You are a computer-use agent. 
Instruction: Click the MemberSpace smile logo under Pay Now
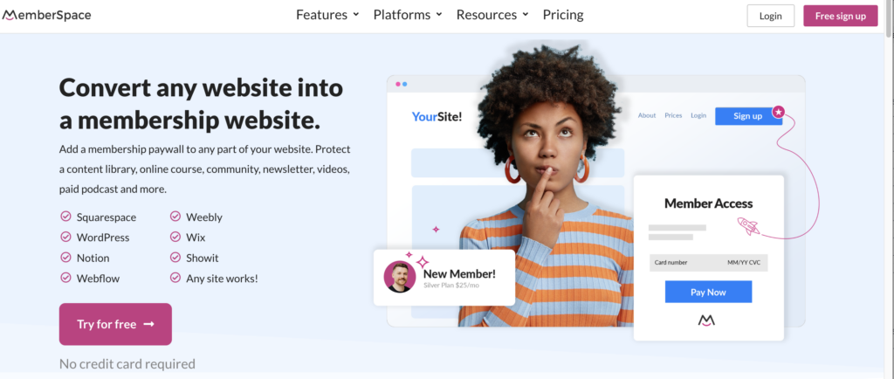(x=706, y=320)
